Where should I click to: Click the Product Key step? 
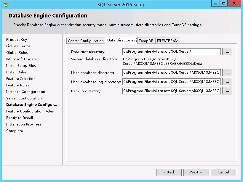click(x=17, y=40)
